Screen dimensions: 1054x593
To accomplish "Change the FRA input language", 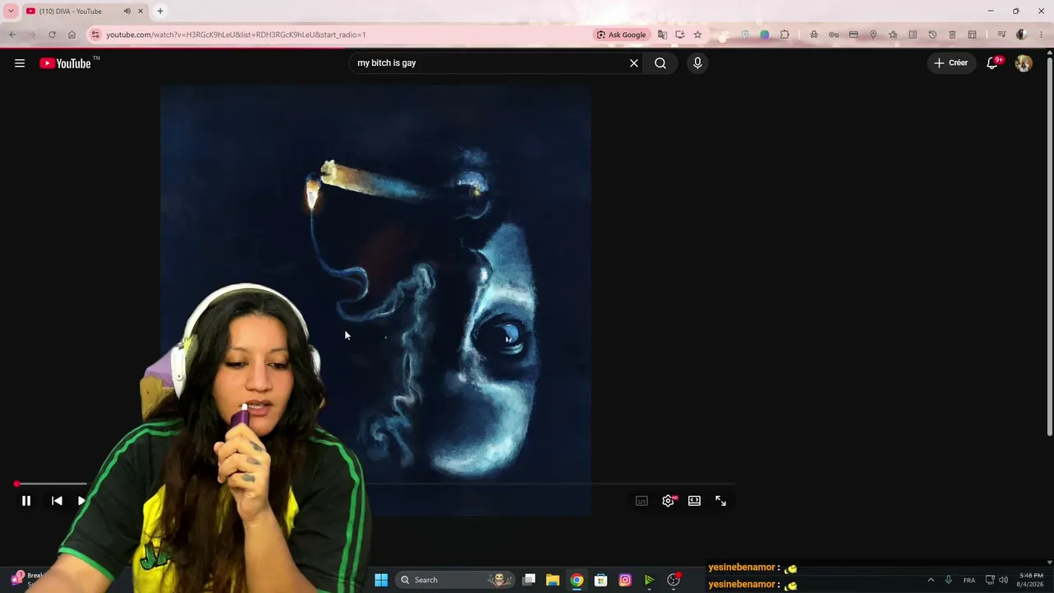I will [x=969, y=580].
